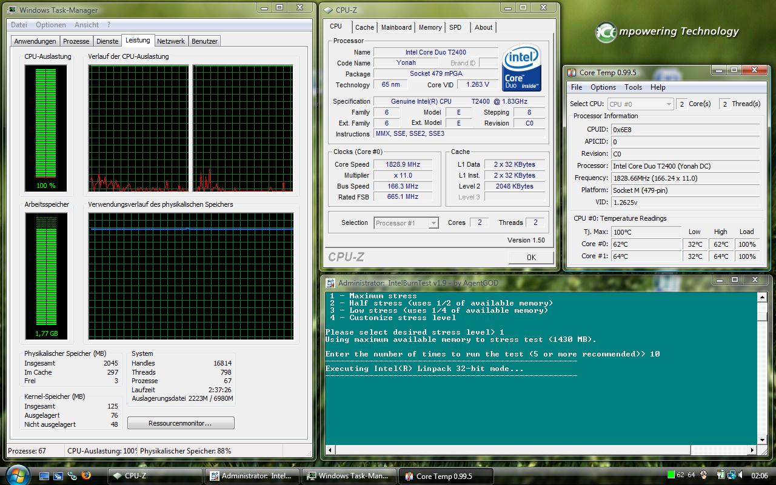Click IntelBurnTest window title icon
Image resolution: width=776 pixels, height=485 pixels.
coord(330,283)
